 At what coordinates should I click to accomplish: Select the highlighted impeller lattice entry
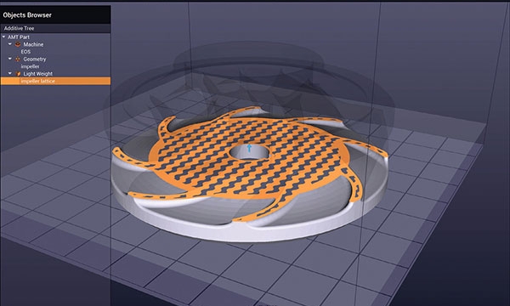coord(55,81)
